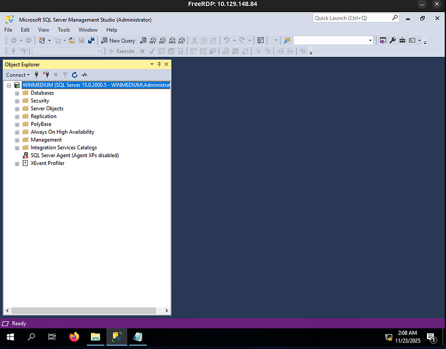Open File Explorer from the taskbar
Image resolution: width=446 pixels, height=349 pixels.
[x=95, y=337]
